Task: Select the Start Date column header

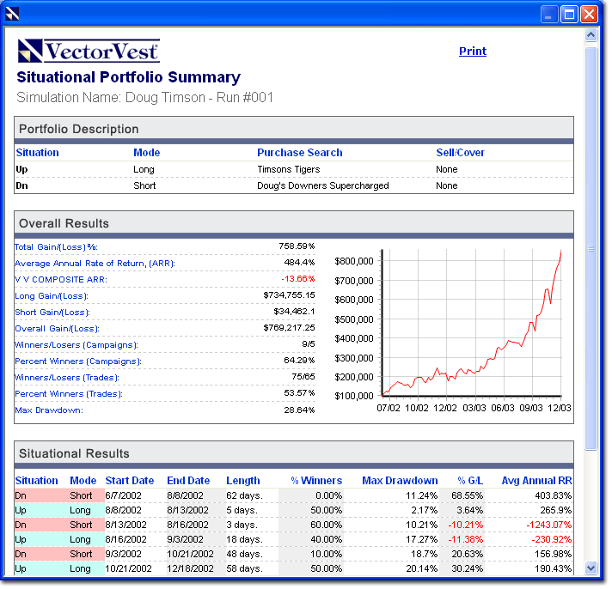Action: [x=130, y=481]
